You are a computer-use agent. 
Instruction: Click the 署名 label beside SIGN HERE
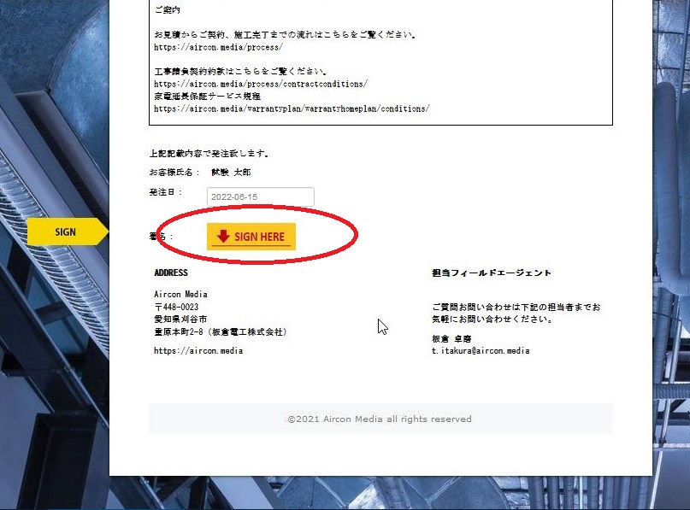click(x=161, y=237)
